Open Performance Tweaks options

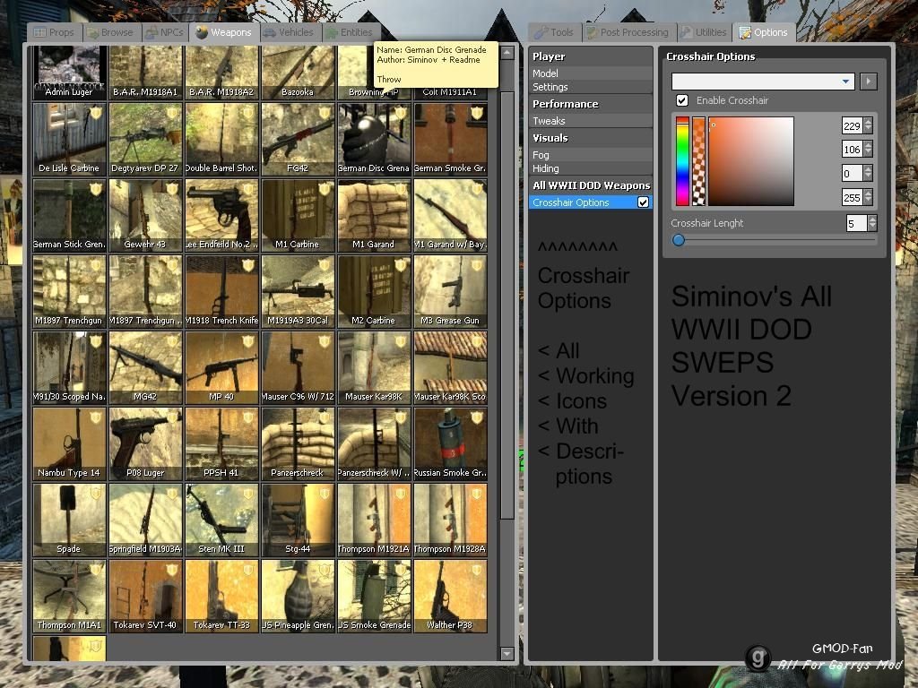[590, 121]
